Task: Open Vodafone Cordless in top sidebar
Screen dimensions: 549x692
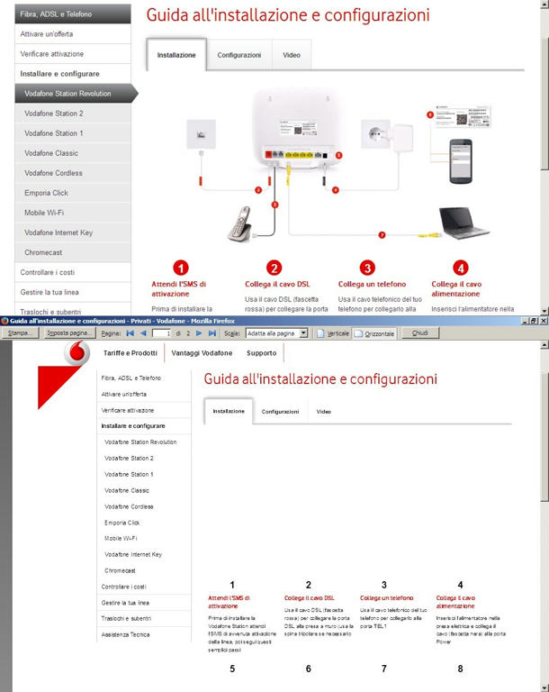Action: click(73, 173)
